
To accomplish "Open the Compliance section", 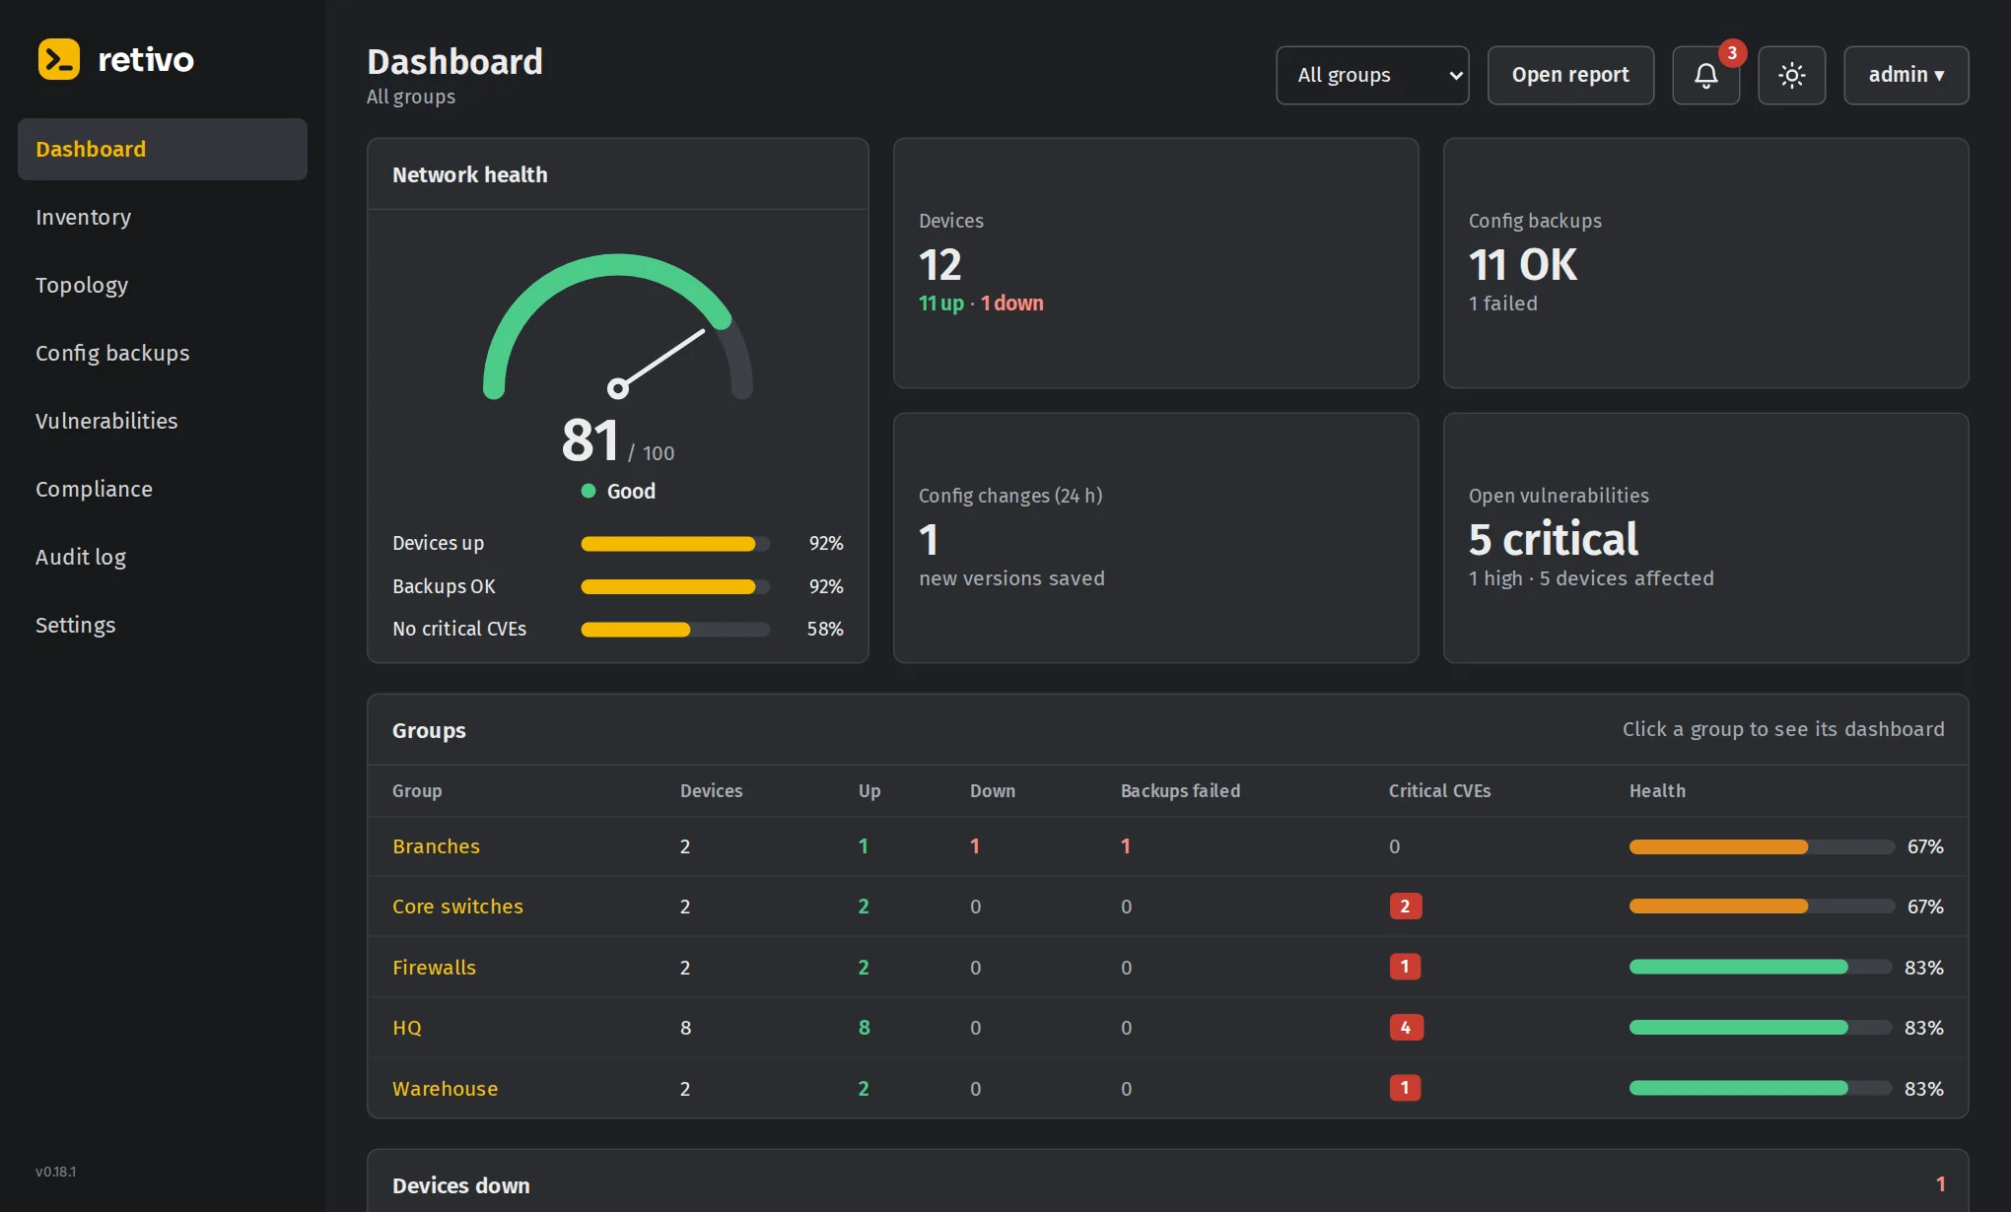I will coord(163,489).
